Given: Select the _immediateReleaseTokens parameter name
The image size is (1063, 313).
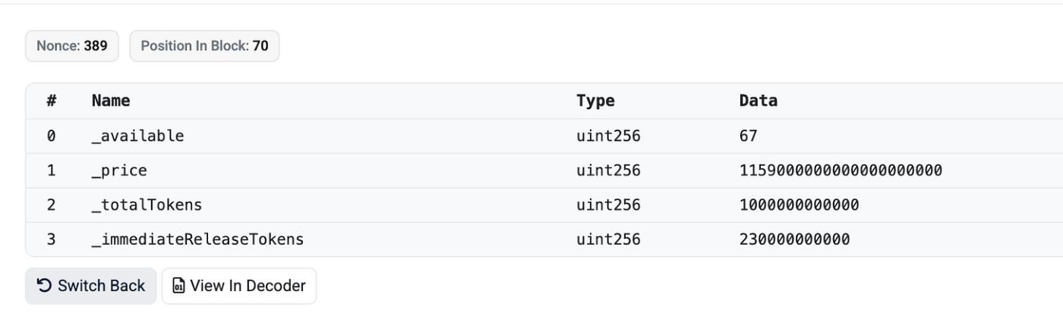Looking at the screenshot, I should (x=198, y=239).
